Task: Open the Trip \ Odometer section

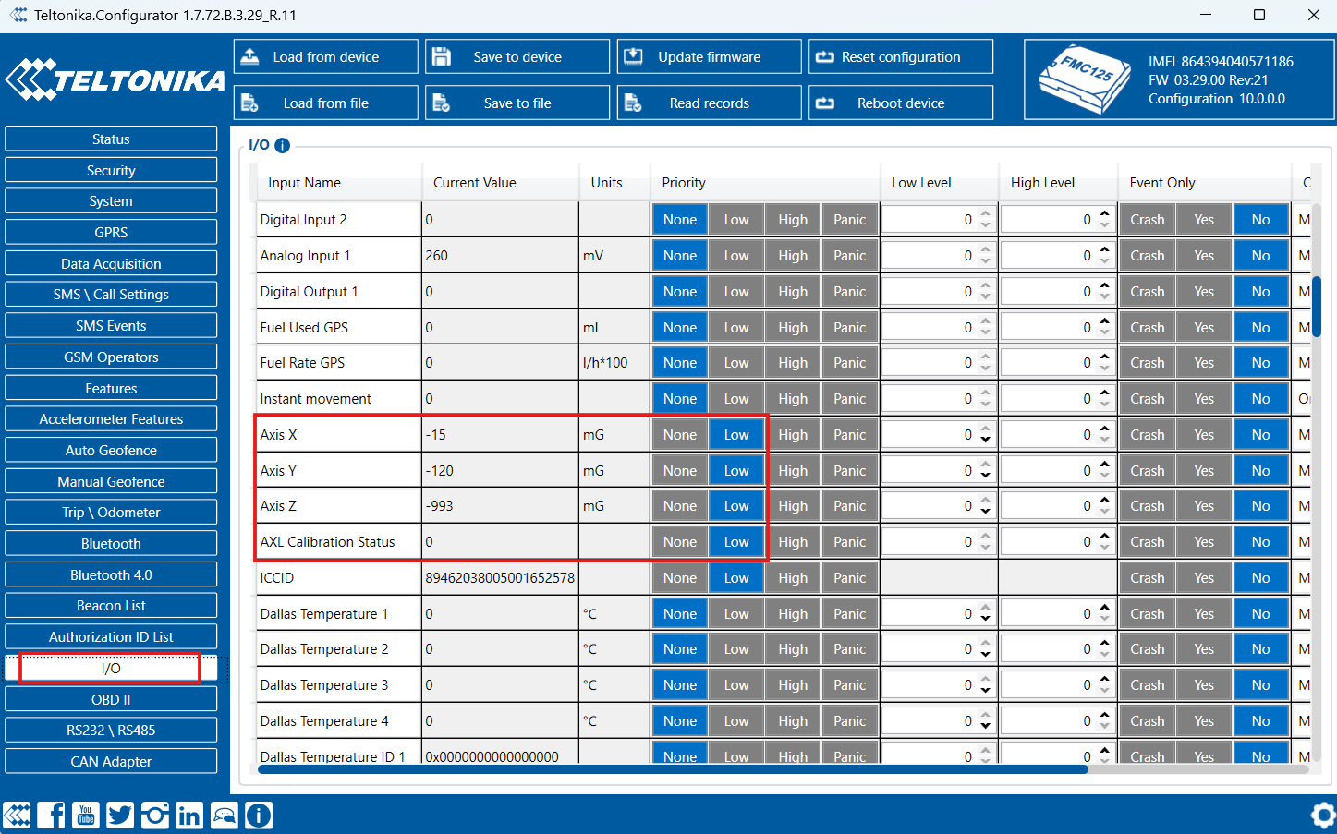Action: (x=111, y=513)
